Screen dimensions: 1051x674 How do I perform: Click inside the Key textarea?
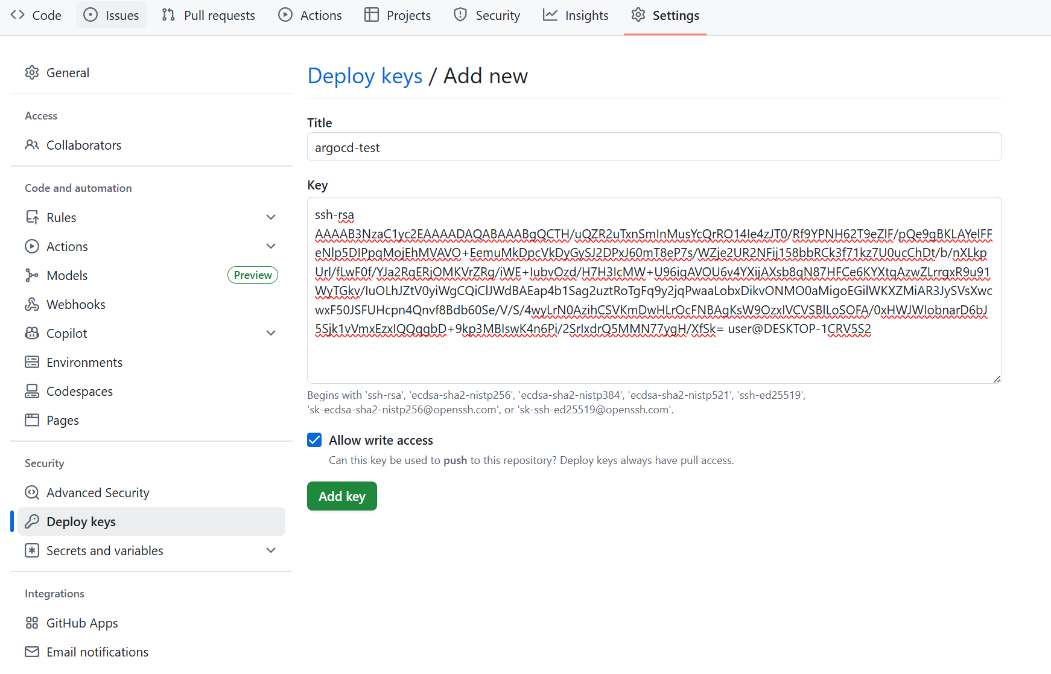655,290
